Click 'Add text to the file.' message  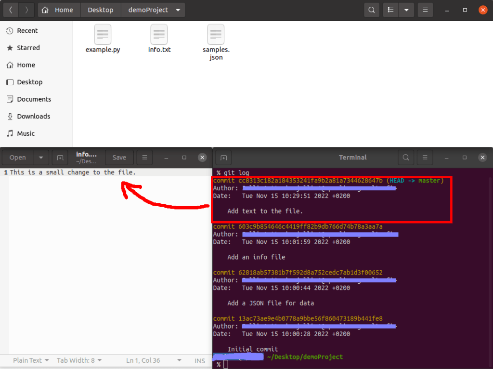tap(265, 211)
